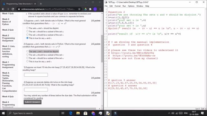Image resolution: width=207 pixels, height=116 pixels.
Task: Select Q2 option 'v should be a subset of u'
Action: coord(27,58)
